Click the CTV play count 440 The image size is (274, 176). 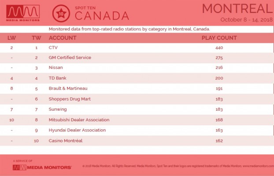point(219,48)
